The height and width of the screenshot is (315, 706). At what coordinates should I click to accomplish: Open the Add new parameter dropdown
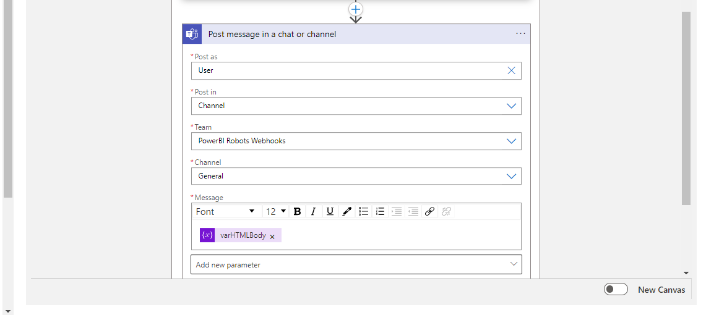click(x=356, y=265)
